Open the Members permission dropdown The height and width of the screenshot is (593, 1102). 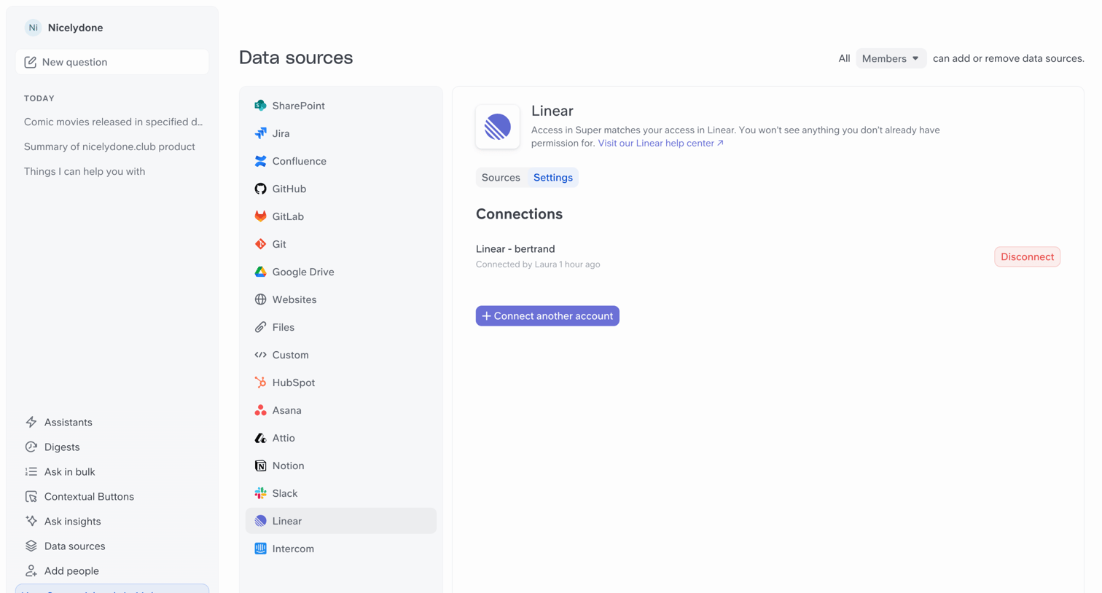[x=891, y=58]
